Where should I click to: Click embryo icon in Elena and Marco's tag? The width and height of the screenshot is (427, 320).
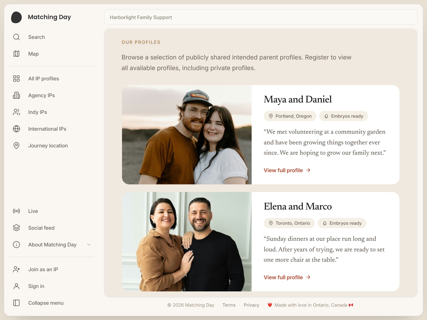click(325, 223)
